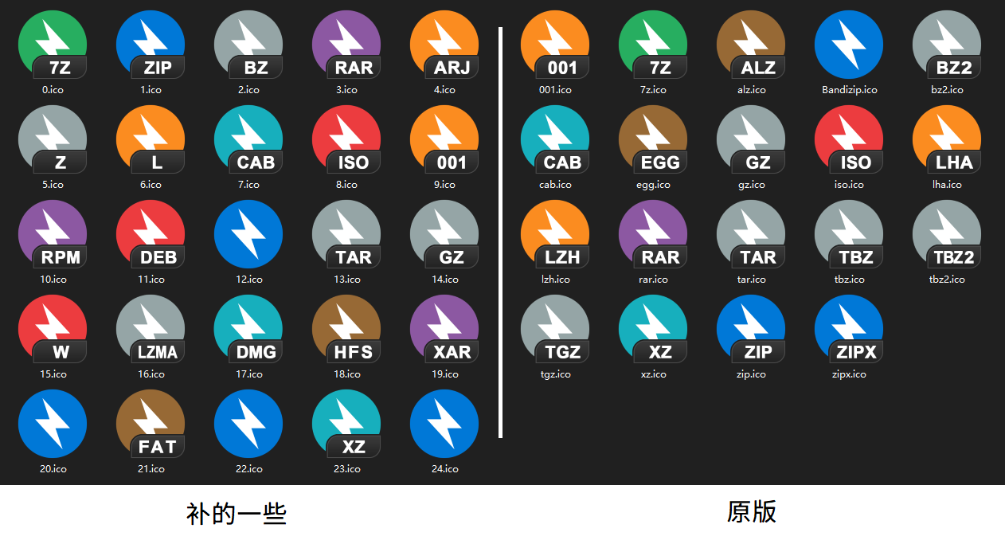The image size is (1005, 540).
Task: Click the green 7Z icon labeled 0.ico
Action: point(53,45)
